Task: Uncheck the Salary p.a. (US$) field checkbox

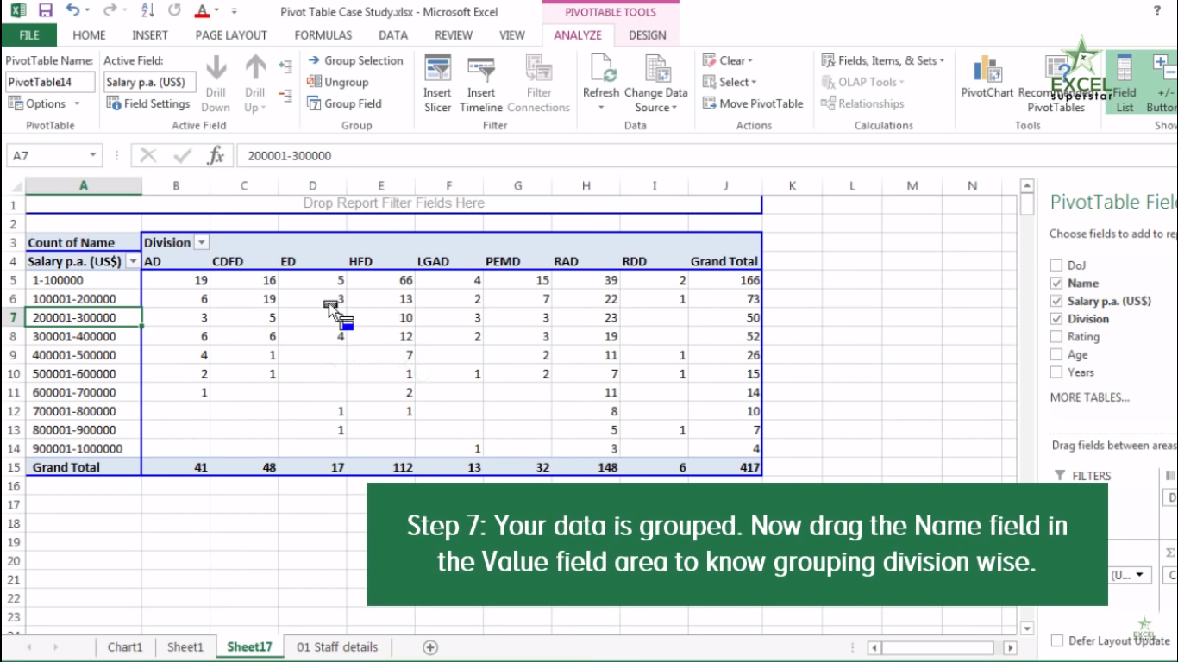Action: point(1056,301)
